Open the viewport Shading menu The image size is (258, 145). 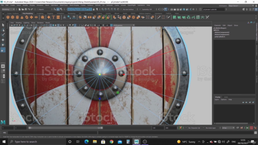19,23
